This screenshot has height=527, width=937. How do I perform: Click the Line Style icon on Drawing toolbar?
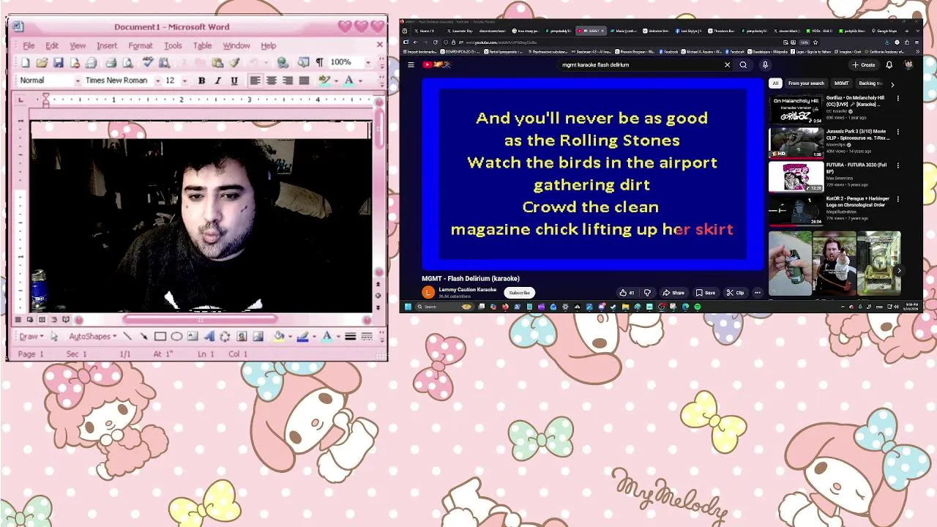(x=350, y=337)
